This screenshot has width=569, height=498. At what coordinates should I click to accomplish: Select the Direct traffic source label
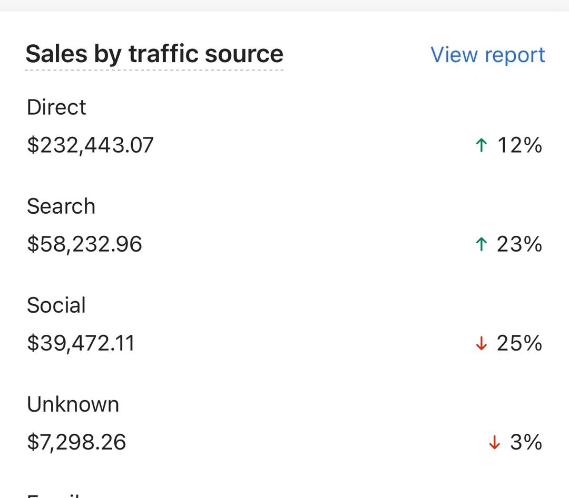click(56, 107)
